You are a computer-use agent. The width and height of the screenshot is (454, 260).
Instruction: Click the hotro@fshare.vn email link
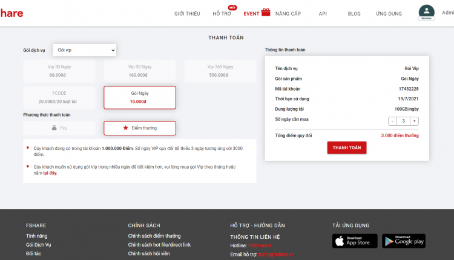(276, 255)
